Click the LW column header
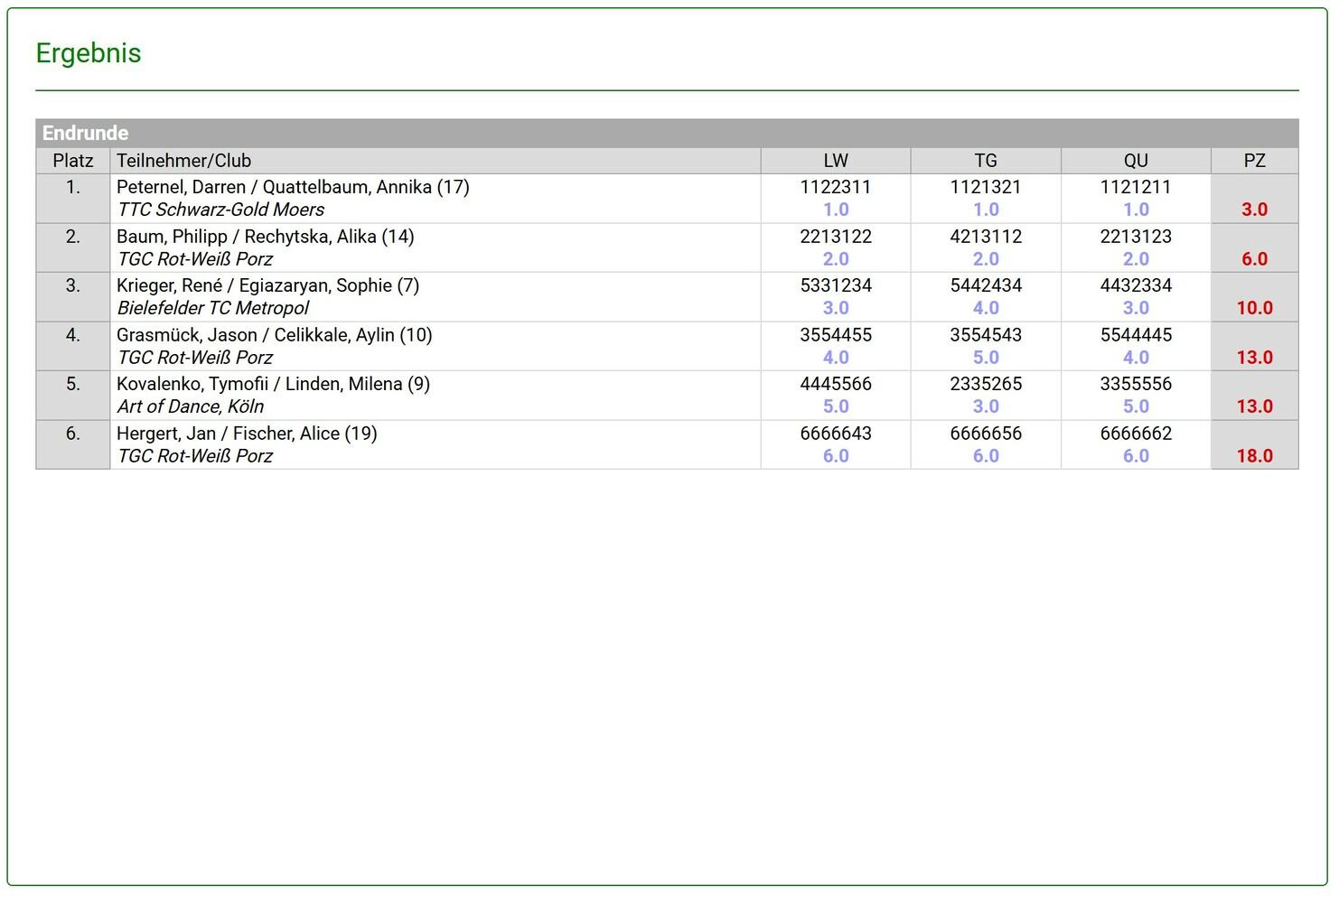 coord(835,161)
